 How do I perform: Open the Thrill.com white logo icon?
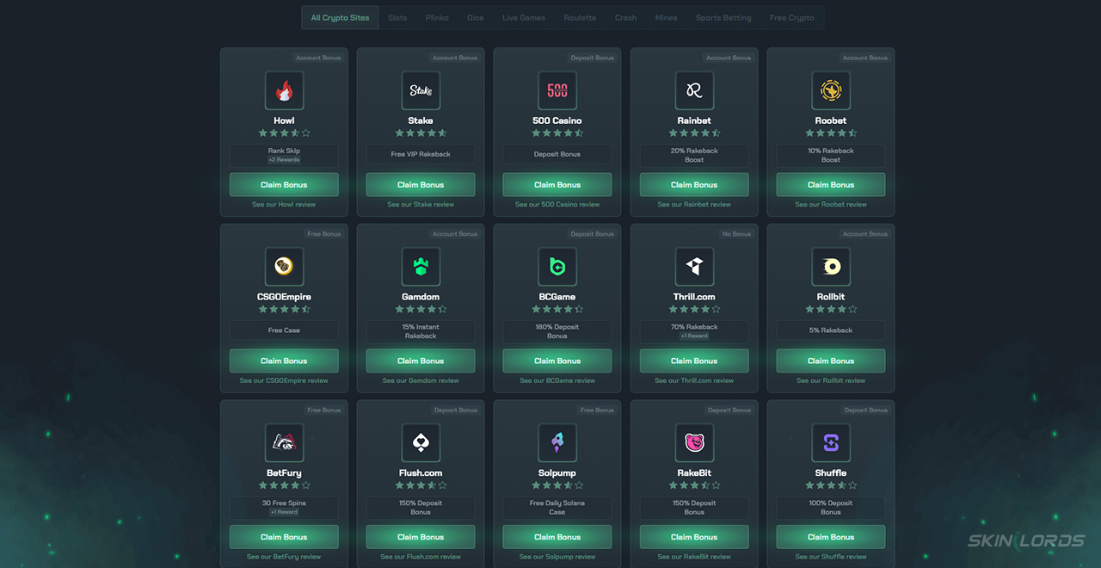[x=694, y=267]
